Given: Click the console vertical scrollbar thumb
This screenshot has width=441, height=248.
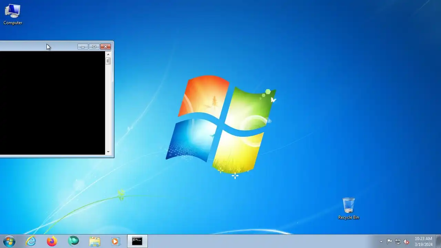Looking at the screenshot, I should (108, 61).
